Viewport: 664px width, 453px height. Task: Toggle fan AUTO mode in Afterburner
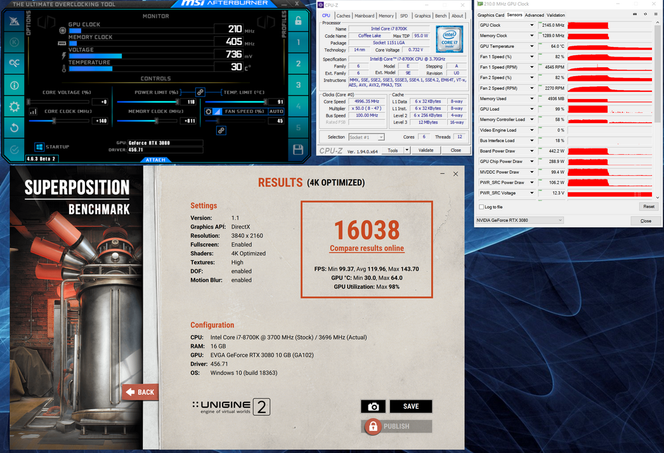pyautogui.click(x=276, y=112)
